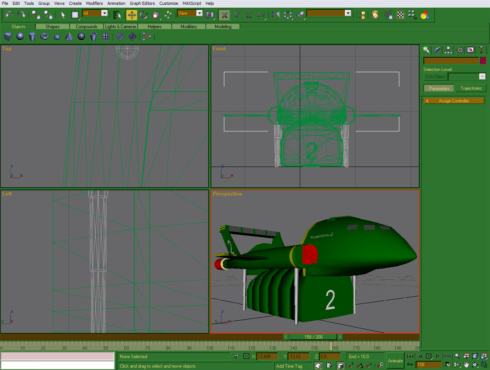This screenshot has height=370, width=490.
Task: Click the Zoom magnifier viewport control
Action: 457,356
